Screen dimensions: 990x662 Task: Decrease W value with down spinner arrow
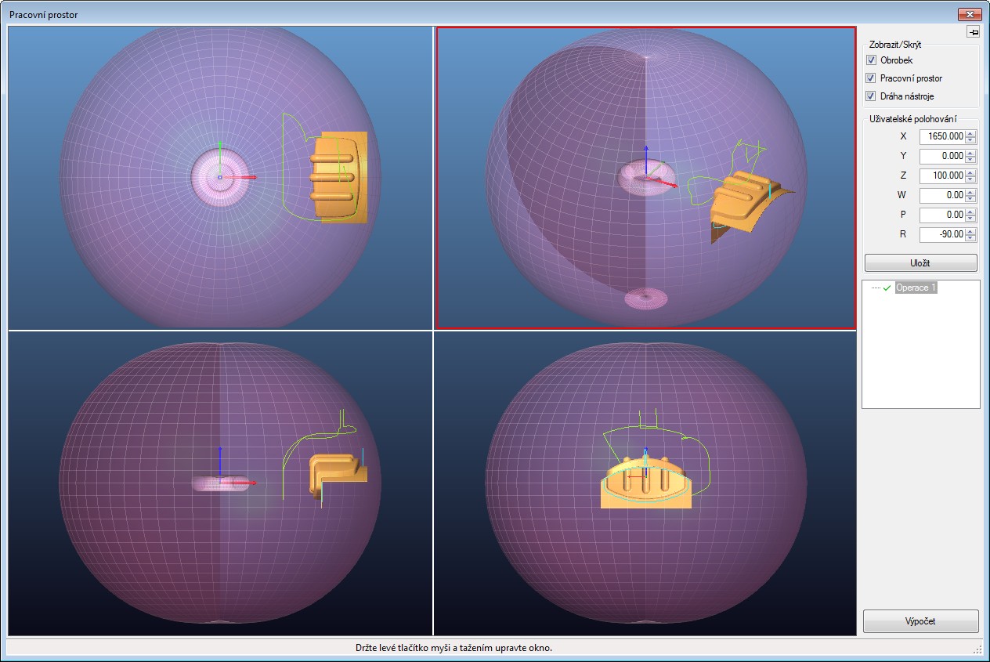[971, 198]
